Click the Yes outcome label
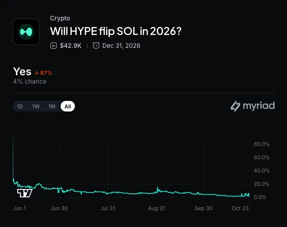This screenshot has height=227, width=287. click(22, 71)
